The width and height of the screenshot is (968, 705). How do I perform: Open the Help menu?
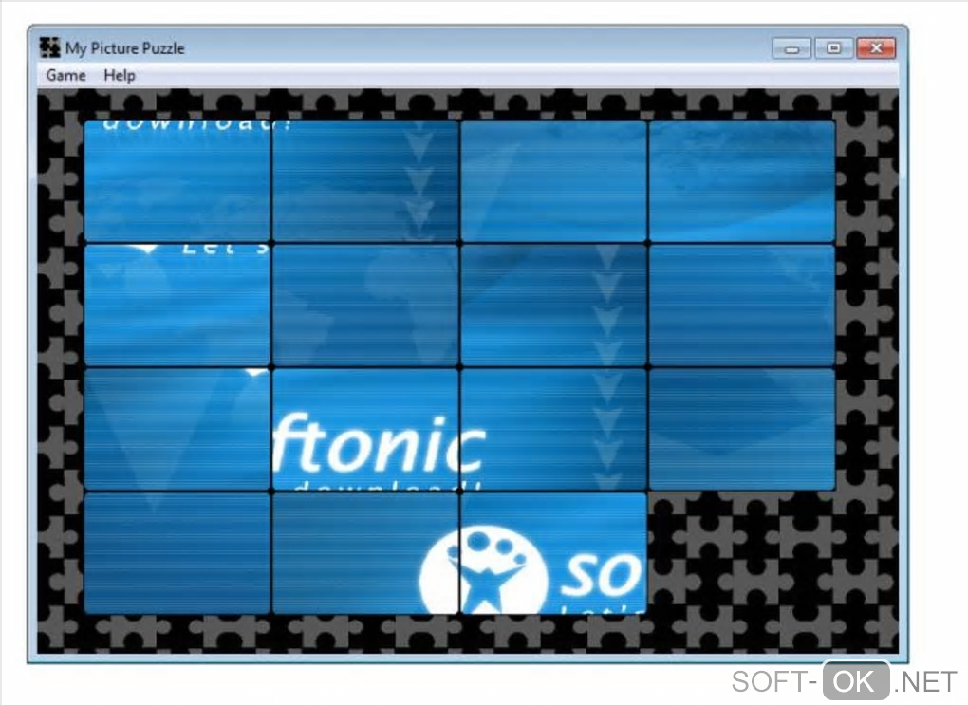pos(120,75)
